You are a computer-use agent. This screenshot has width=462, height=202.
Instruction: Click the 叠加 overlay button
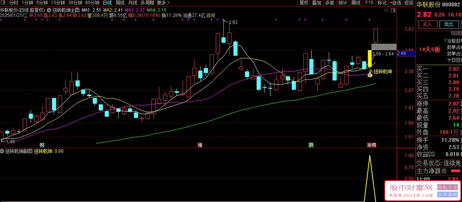pos(316,3)
